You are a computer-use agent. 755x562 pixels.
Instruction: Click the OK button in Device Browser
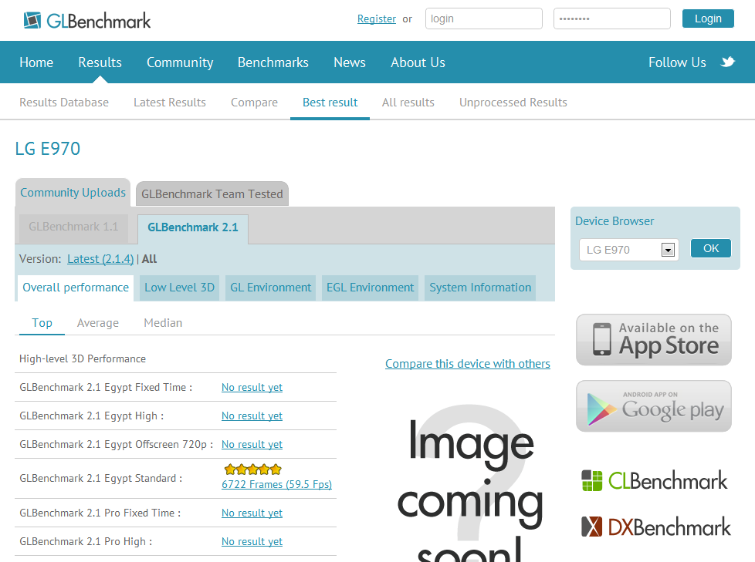[x=711, y=248]
